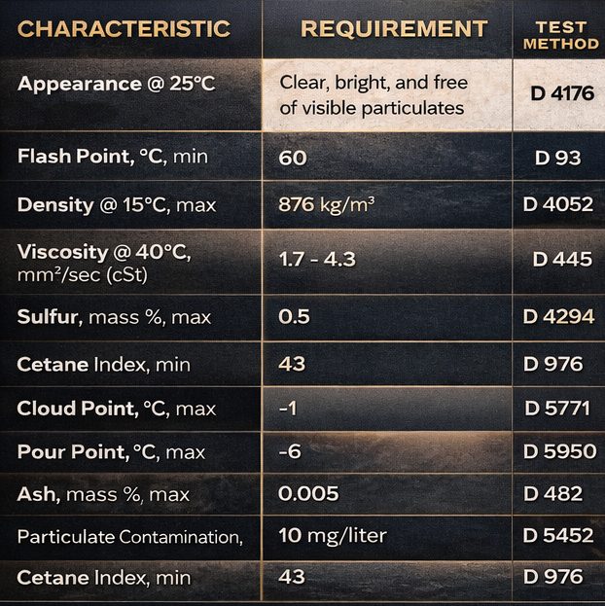
Task: Click test method D 445
Action: tap(562, 260)
